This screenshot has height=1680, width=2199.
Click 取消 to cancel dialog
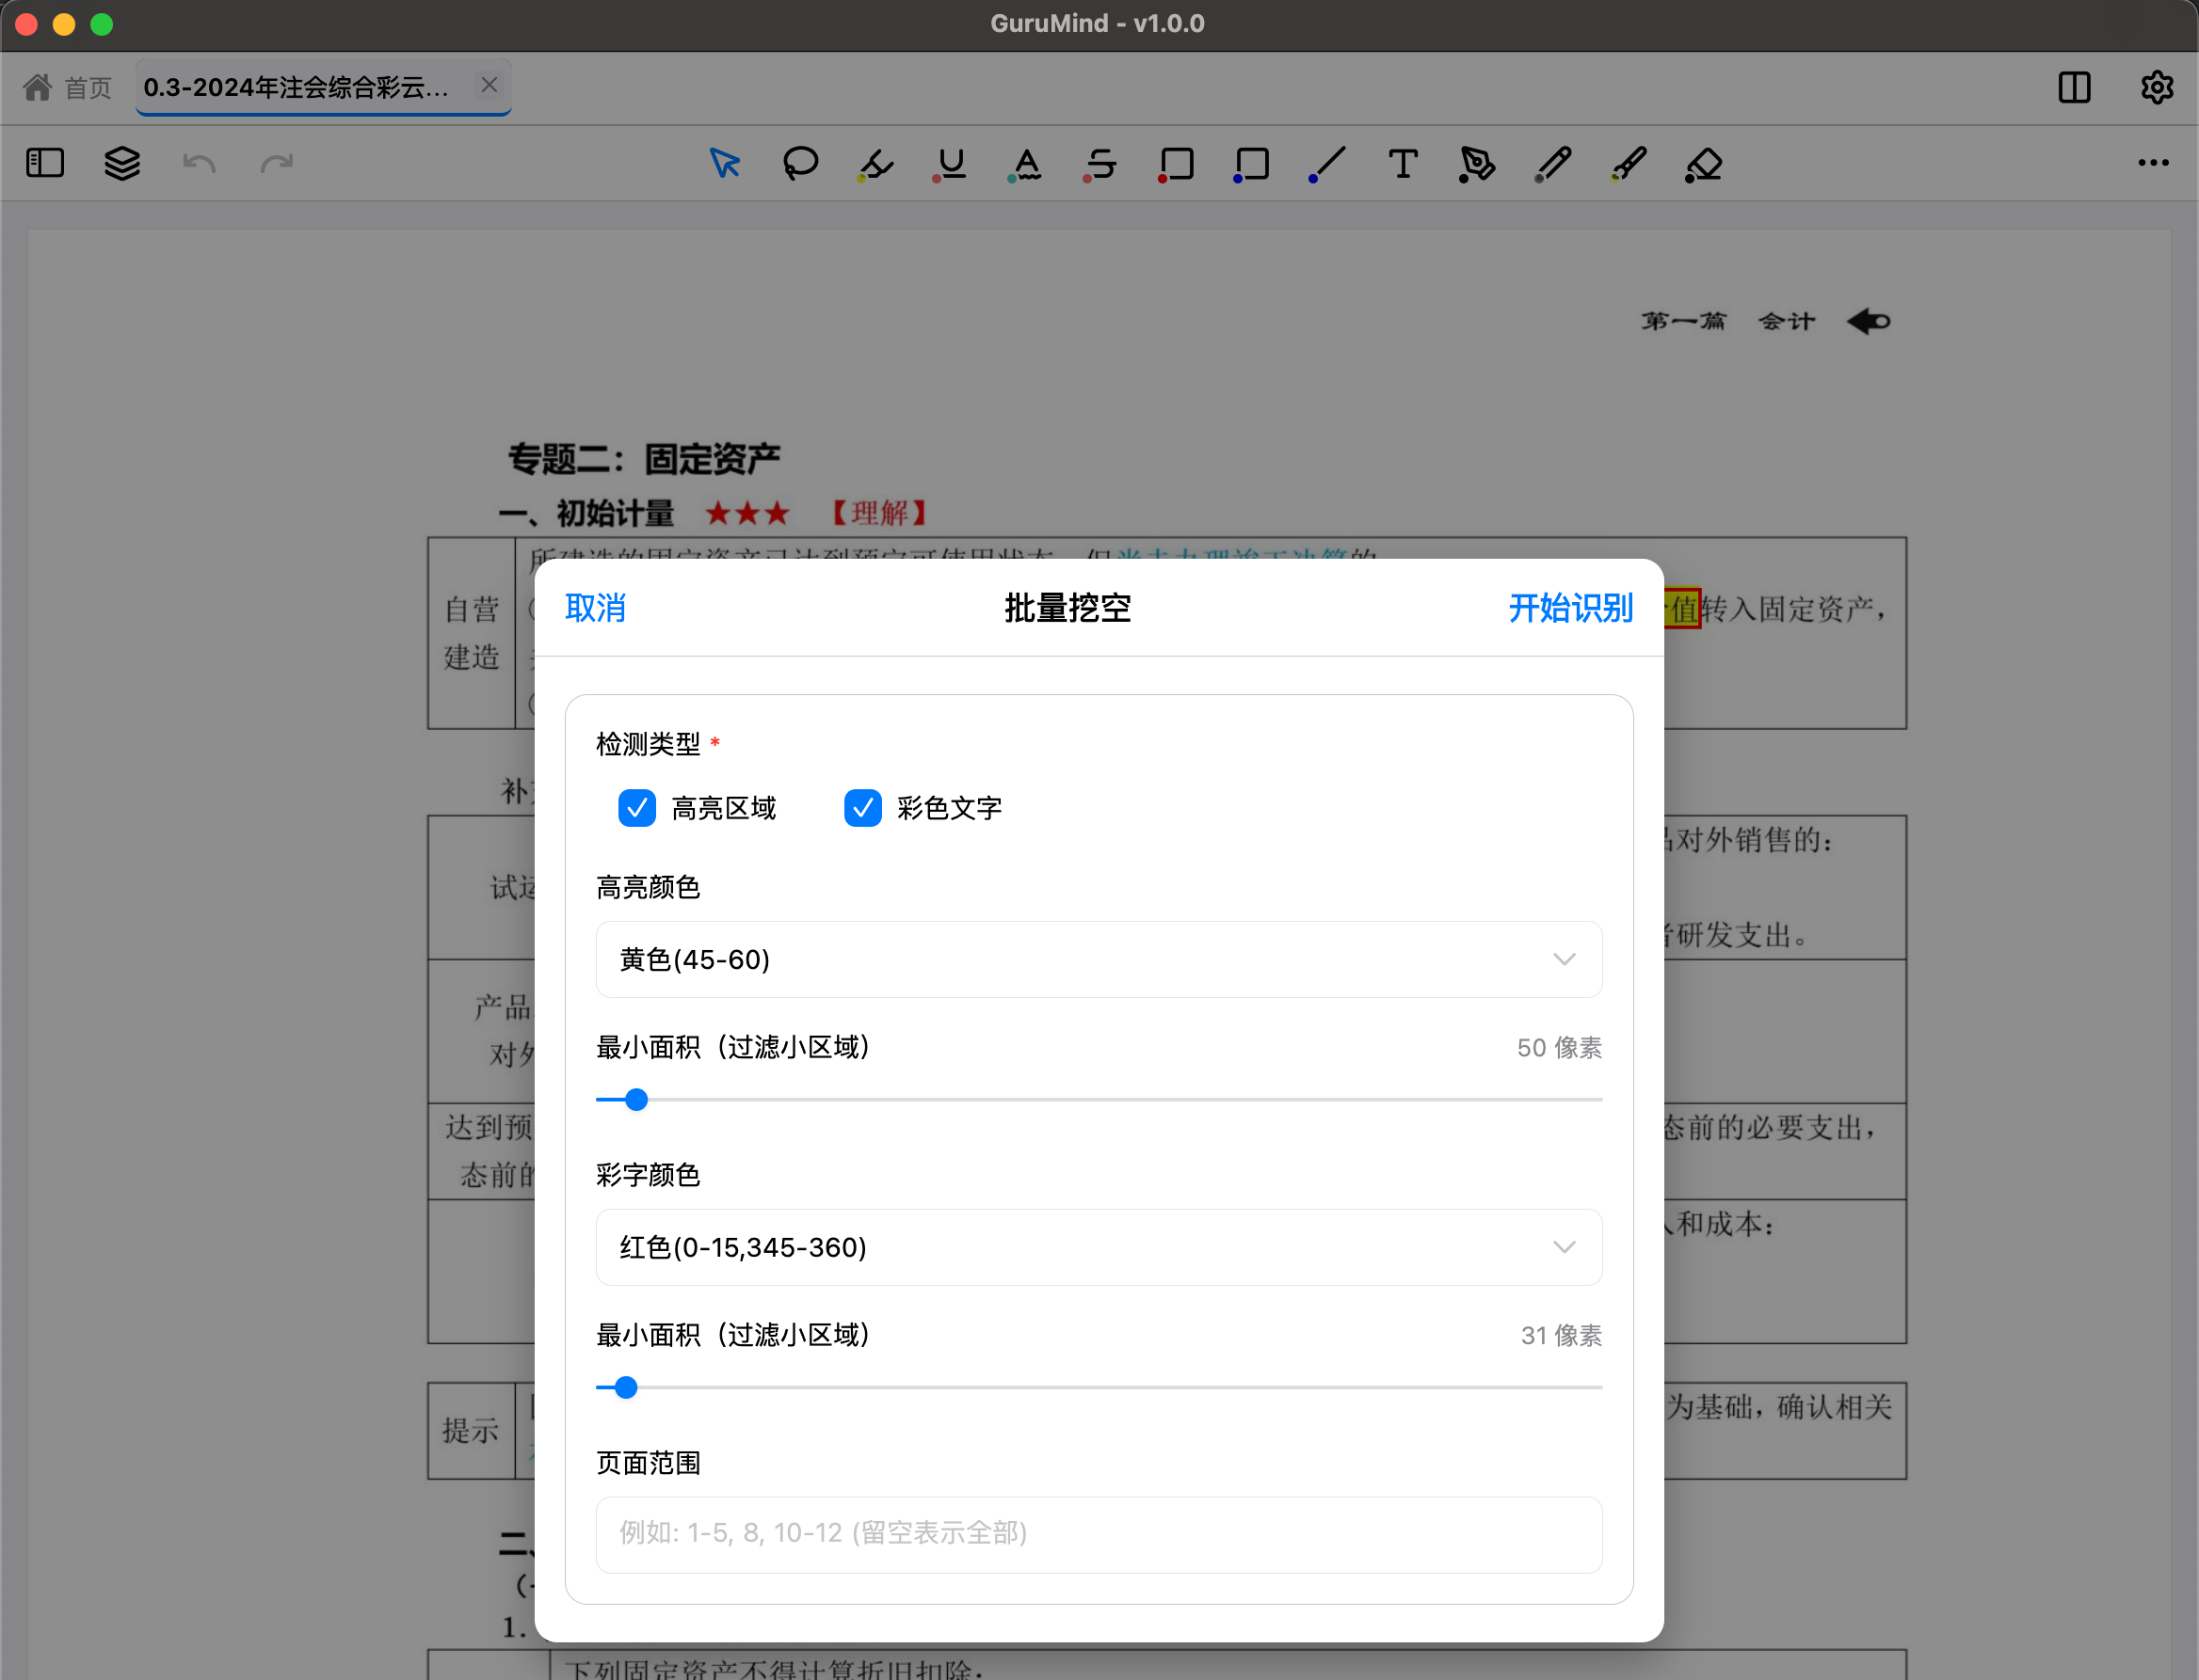(595, 608)
